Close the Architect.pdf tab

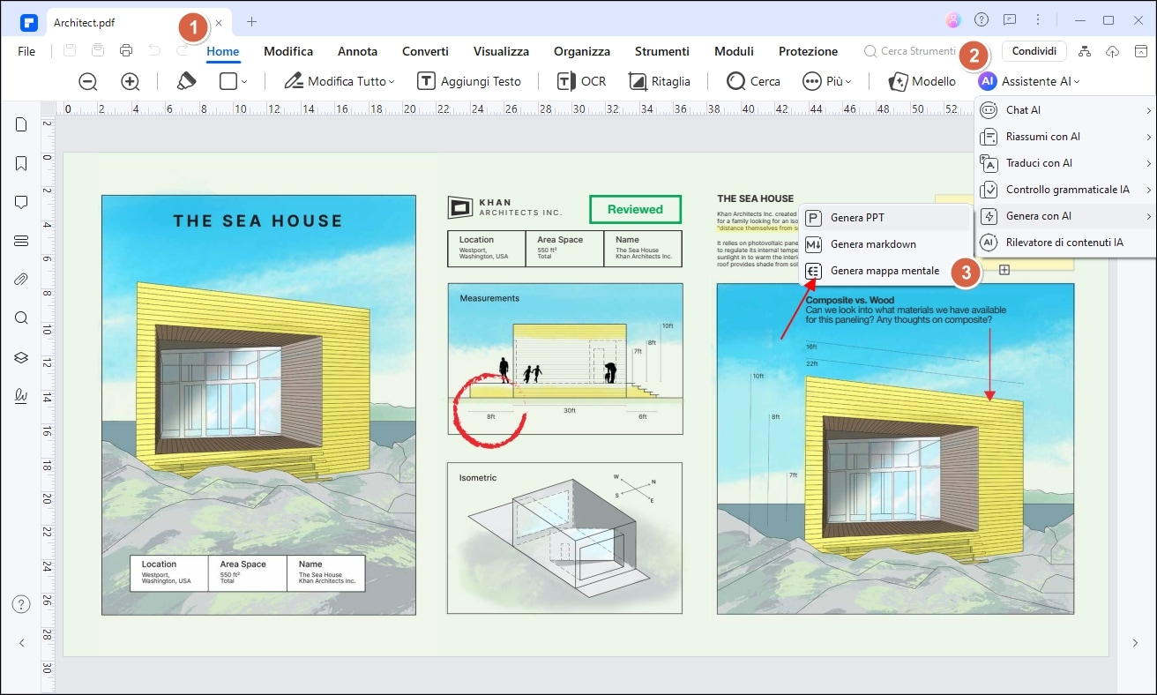tap(219, 22)
